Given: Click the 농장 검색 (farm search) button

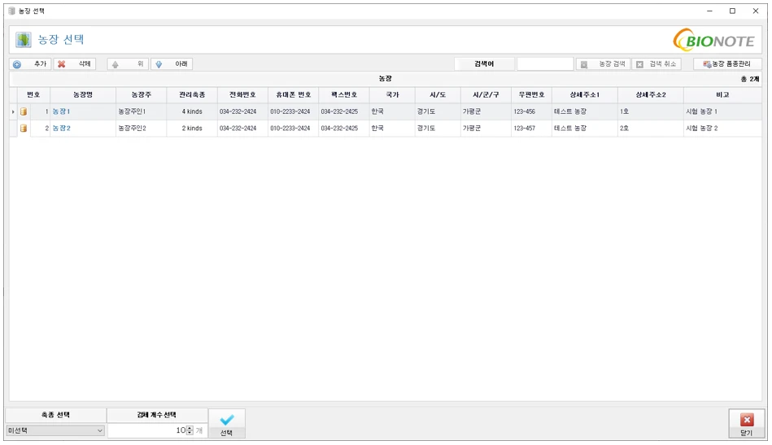Looking at the screenshot, I should (603, 64).
